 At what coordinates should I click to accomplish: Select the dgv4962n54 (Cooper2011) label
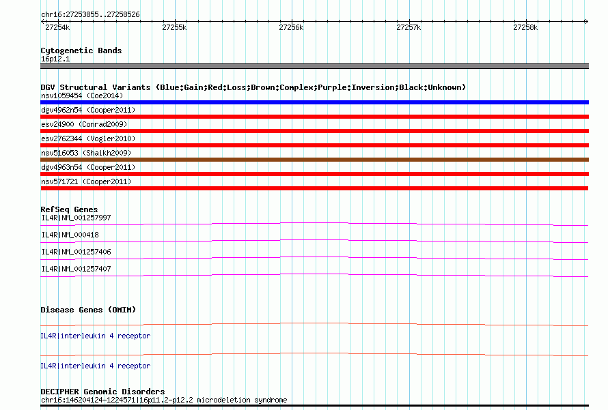[x=88, y=110]
